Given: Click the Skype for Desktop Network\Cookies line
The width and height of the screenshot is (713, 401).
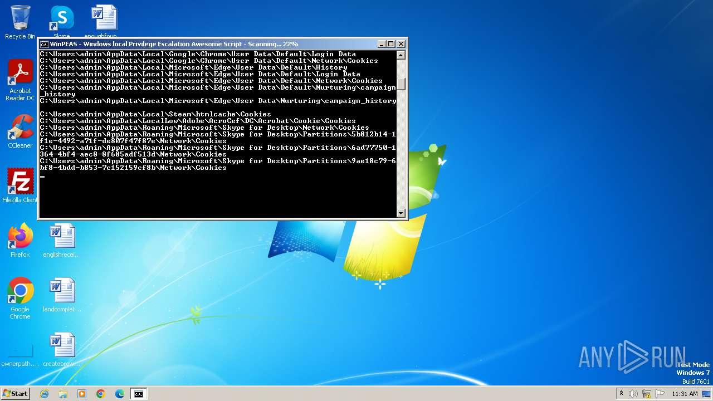Looking at the screenshot, I should 204,128.
